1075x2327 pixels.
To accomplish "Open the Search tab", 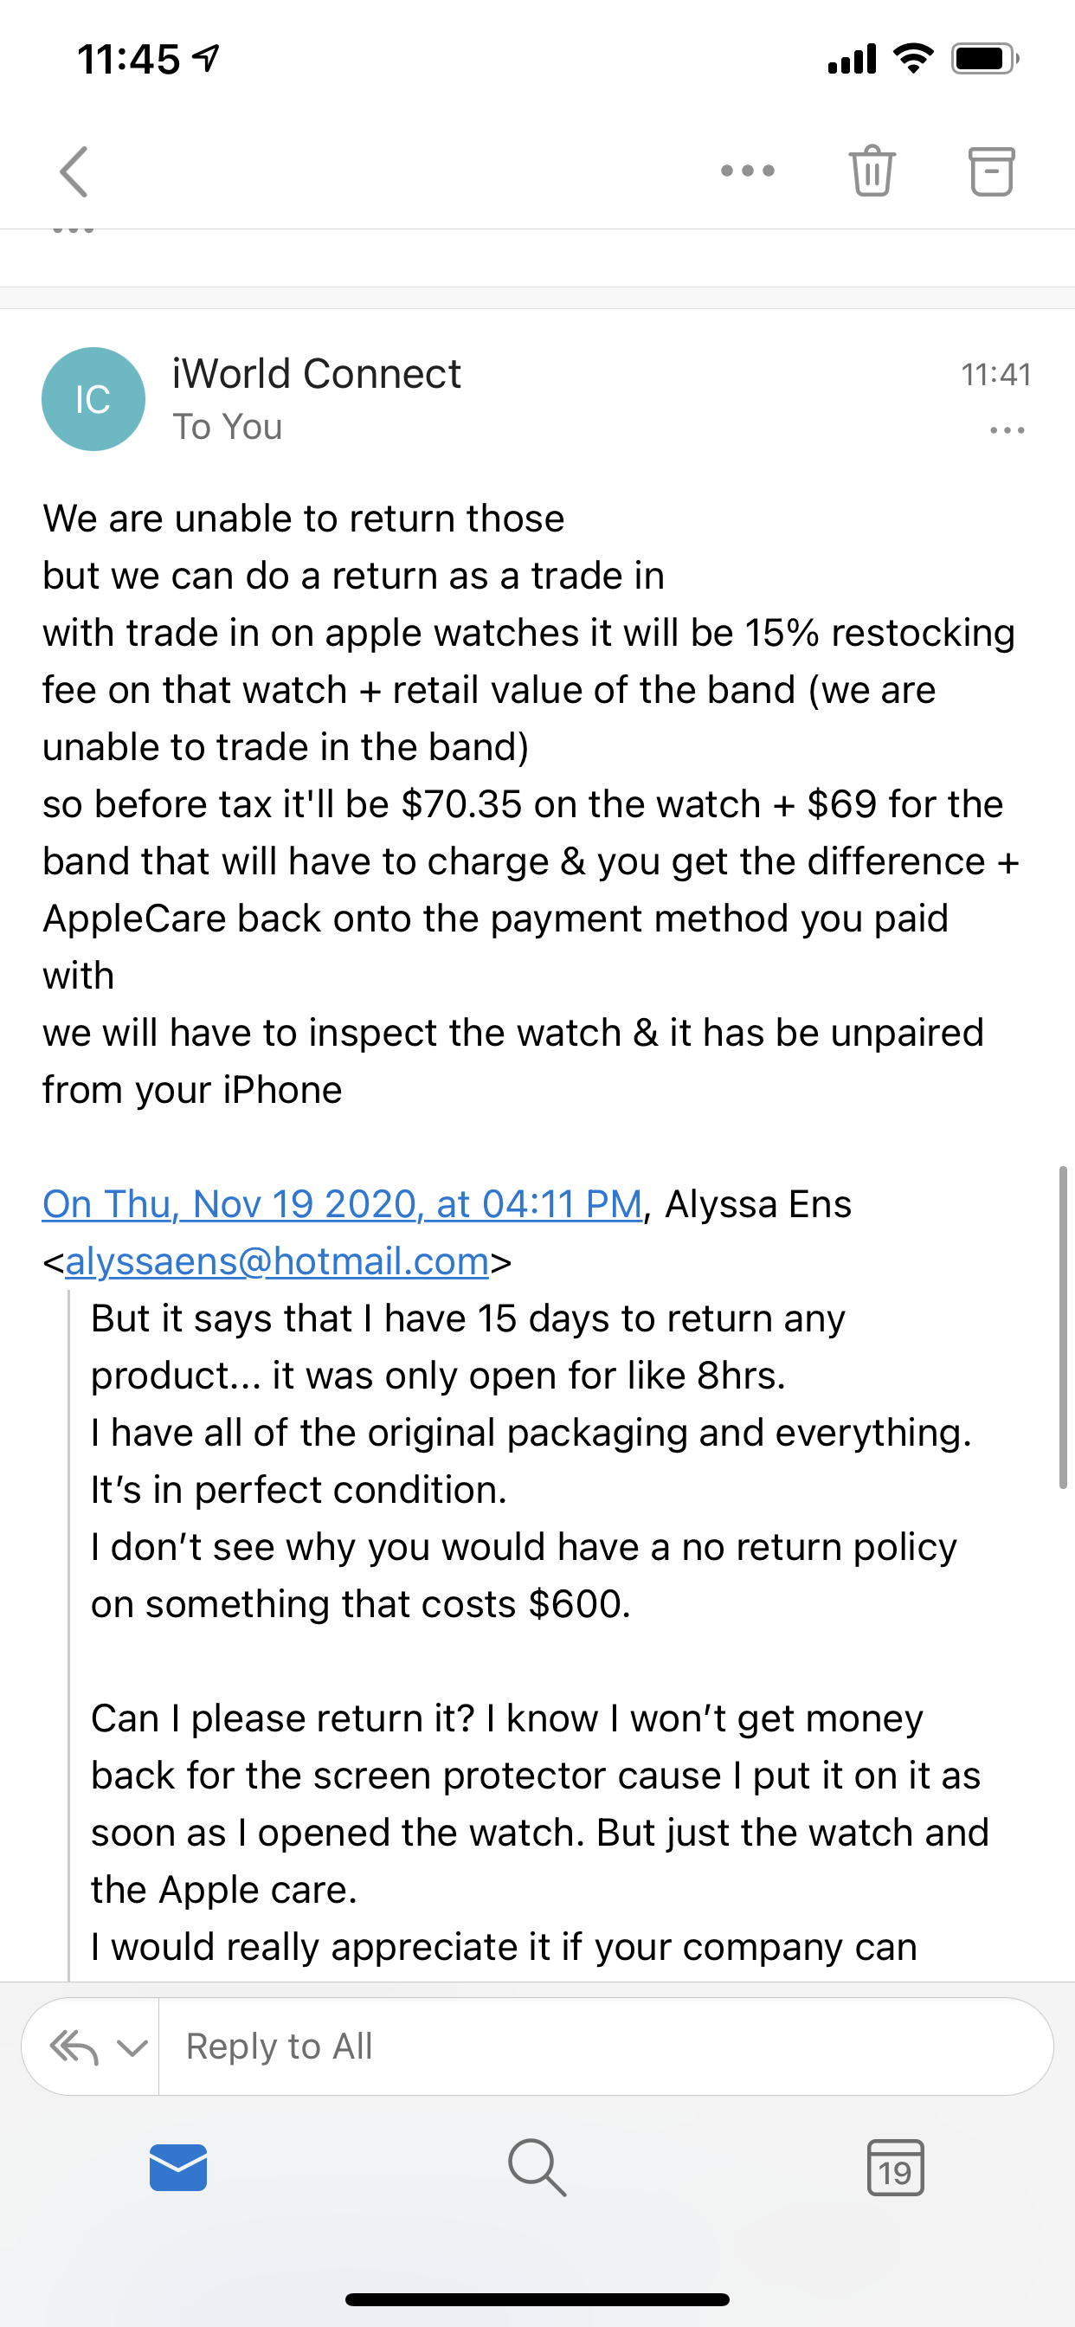I will (537, 2167).
